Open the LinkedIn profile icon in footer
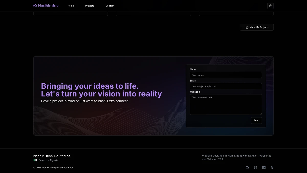307x173 pixels. pos(264,168)
